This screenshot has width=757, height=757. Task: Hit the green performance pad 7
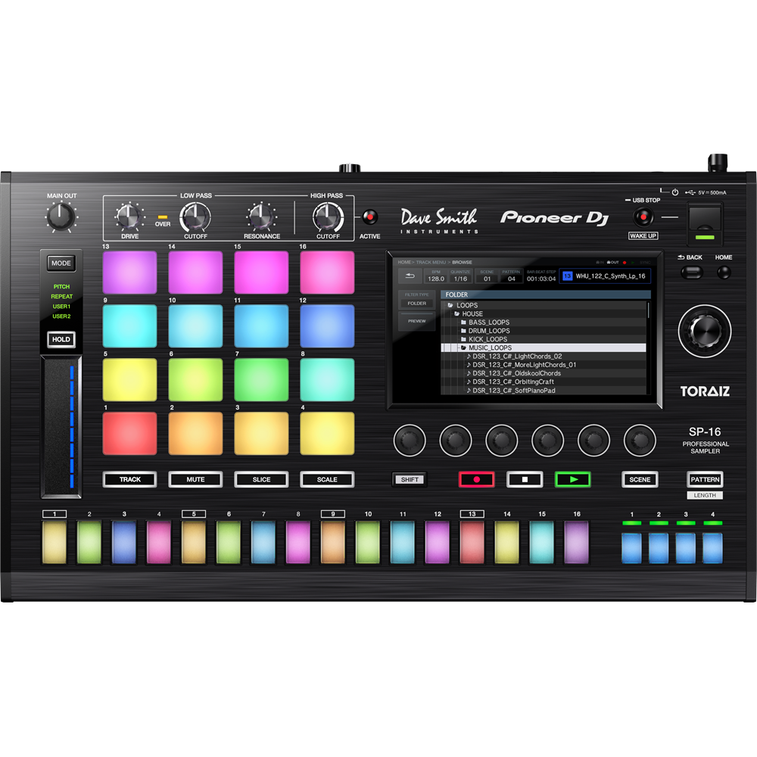tap(261, 379)
